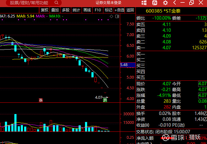Open settings gear in the title bar
Viewport: 207px width, 144px height.
click(165, 3)
